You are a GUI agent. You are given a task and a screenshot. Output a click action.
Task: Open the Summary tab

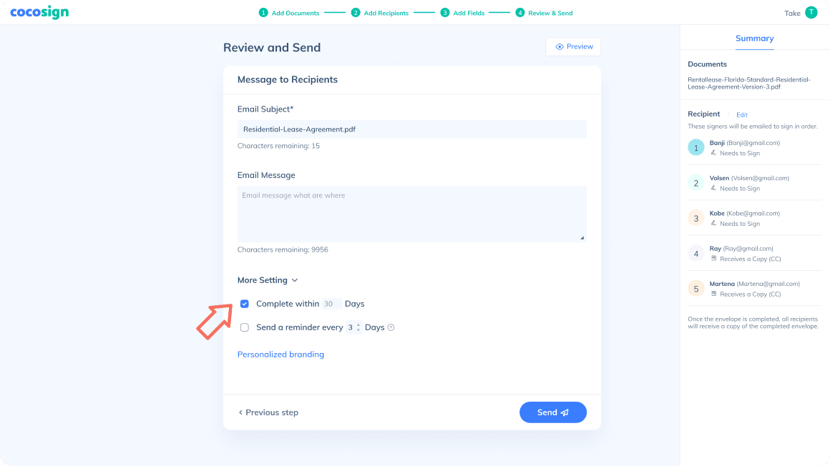[x=754, y=39]
